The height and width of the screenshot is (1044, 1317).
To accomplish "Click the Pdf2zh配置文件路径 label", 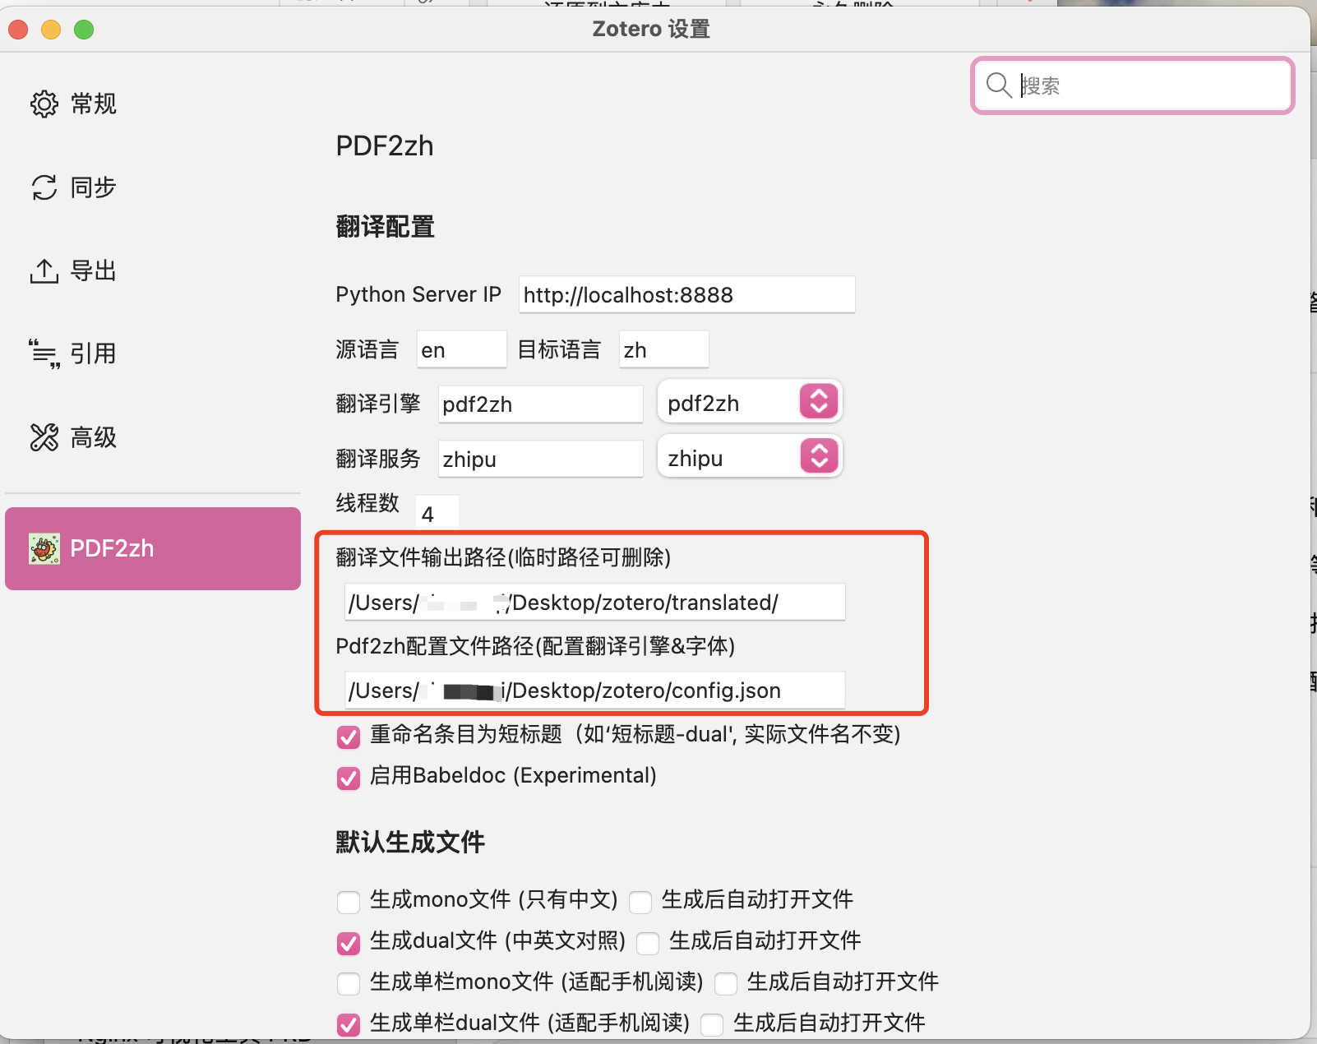I will (x=535, y=646).
